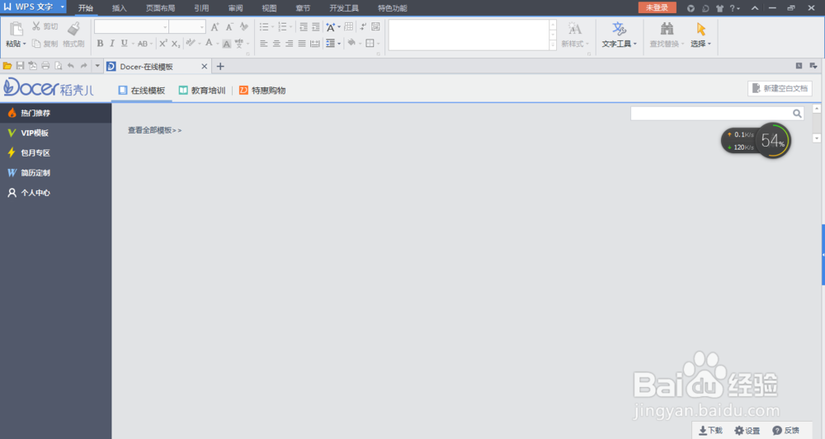Open the 插入 ribbon tab

pos(120,8)
